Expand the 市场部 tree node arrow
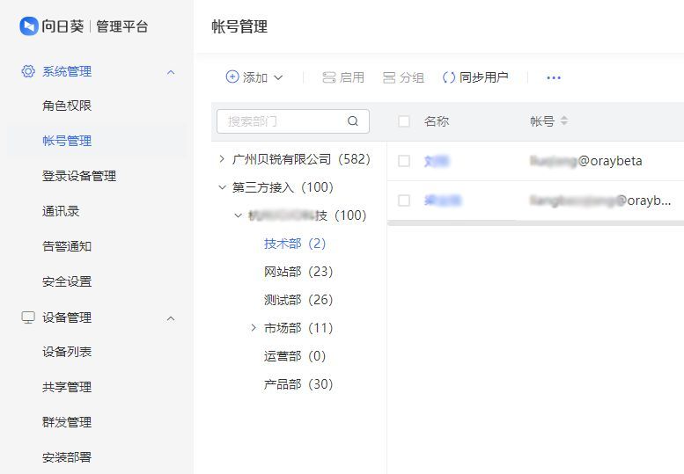Screen dimensions: 684x474 click(x=254, y=328)
